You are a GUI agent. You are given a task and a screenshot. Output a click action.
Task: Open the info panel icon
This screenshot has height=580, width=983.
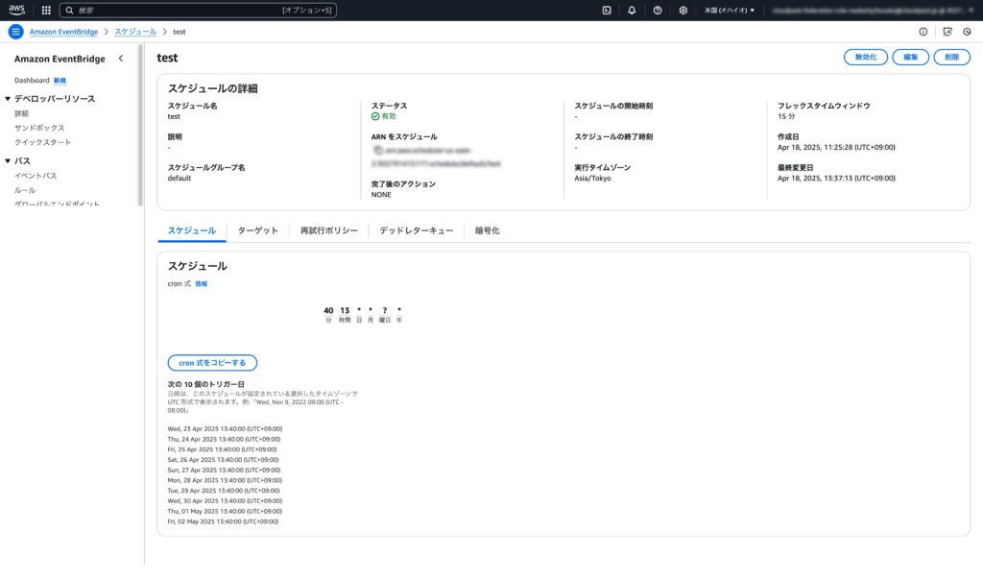(923, 32)
